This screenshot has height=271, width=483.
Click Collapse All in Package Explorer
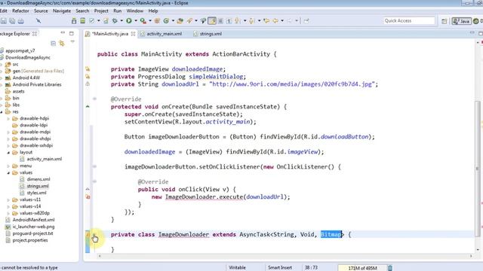pos(54,44)
